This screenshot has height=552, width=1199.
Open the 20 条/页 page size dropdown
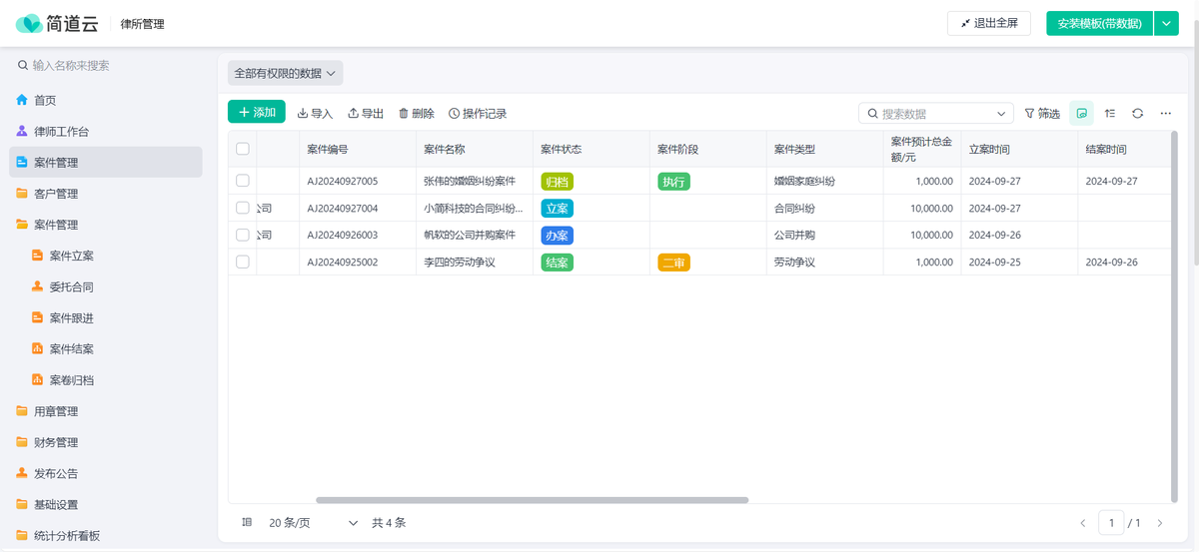(313, 522)
